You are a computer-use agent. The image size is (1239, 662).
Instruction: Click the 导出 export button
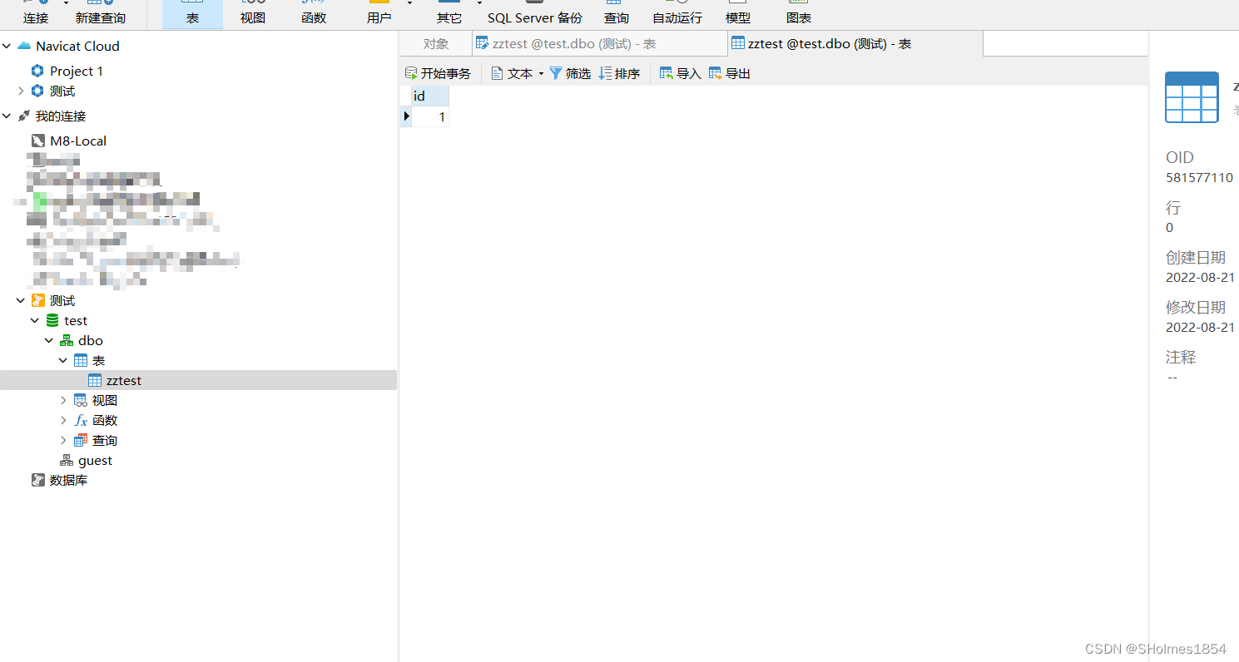(x=730, y=73)
